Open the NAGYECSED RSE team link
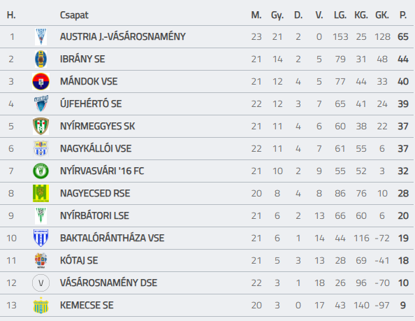 95,193
